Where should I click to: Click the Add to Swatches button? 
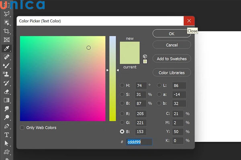click(172, 59)
